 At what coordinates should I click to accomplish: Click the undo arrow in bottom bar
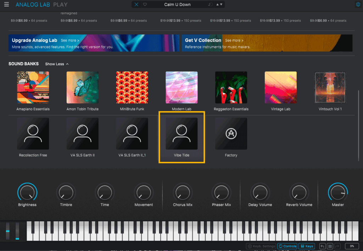pos(322,246)
